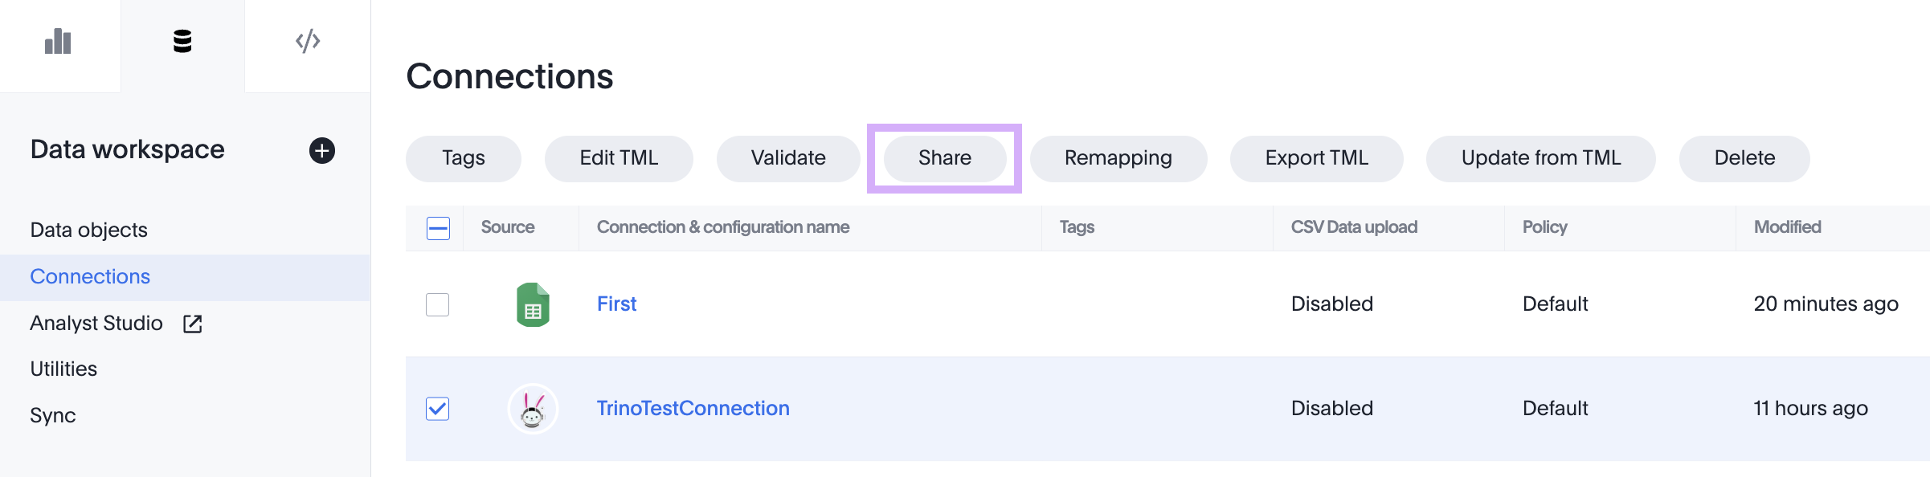The width and height of the screenshot is (1930, 477).
Task: Open the TrinoTestConnection link
Action: (x=693, y=408)
